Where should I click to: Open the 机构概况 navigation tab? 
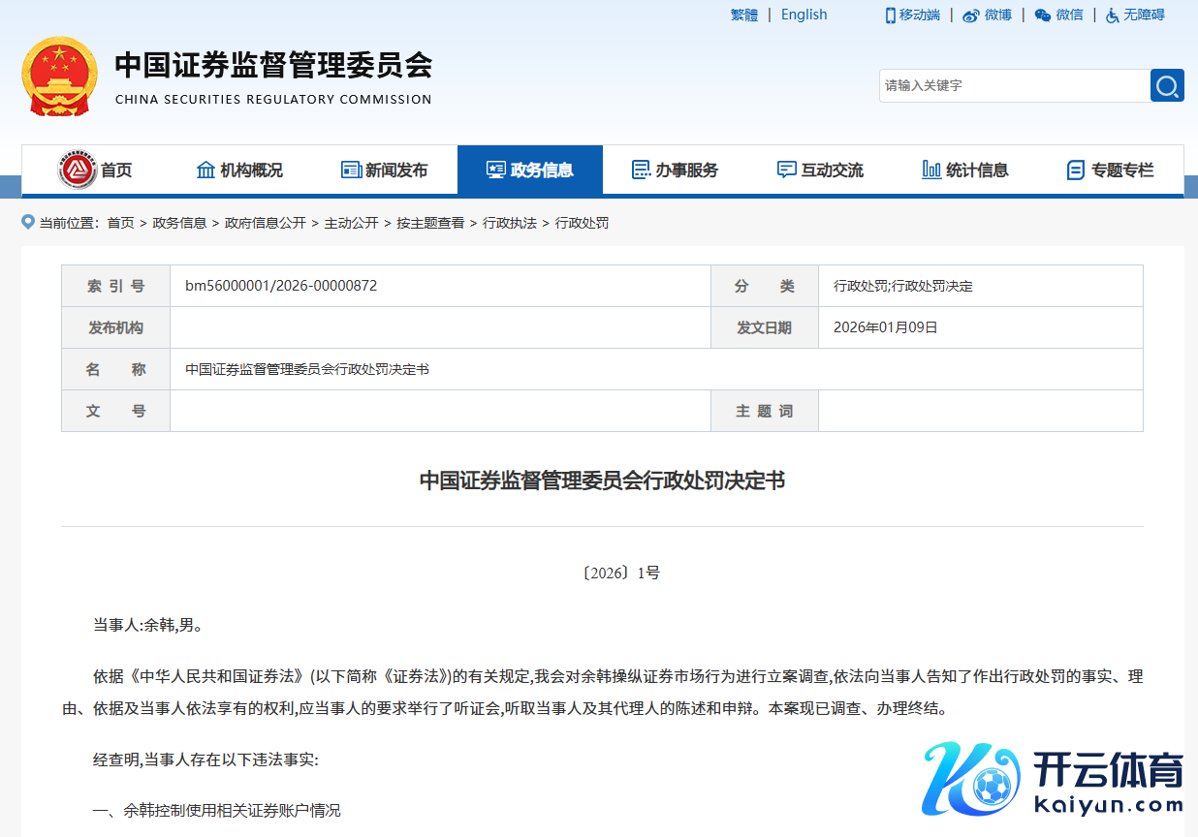coord(239,170)
